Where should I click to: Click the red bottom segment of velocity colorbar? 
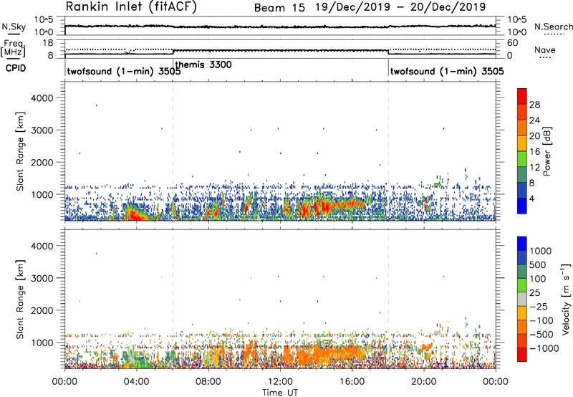tap(522, 355)
